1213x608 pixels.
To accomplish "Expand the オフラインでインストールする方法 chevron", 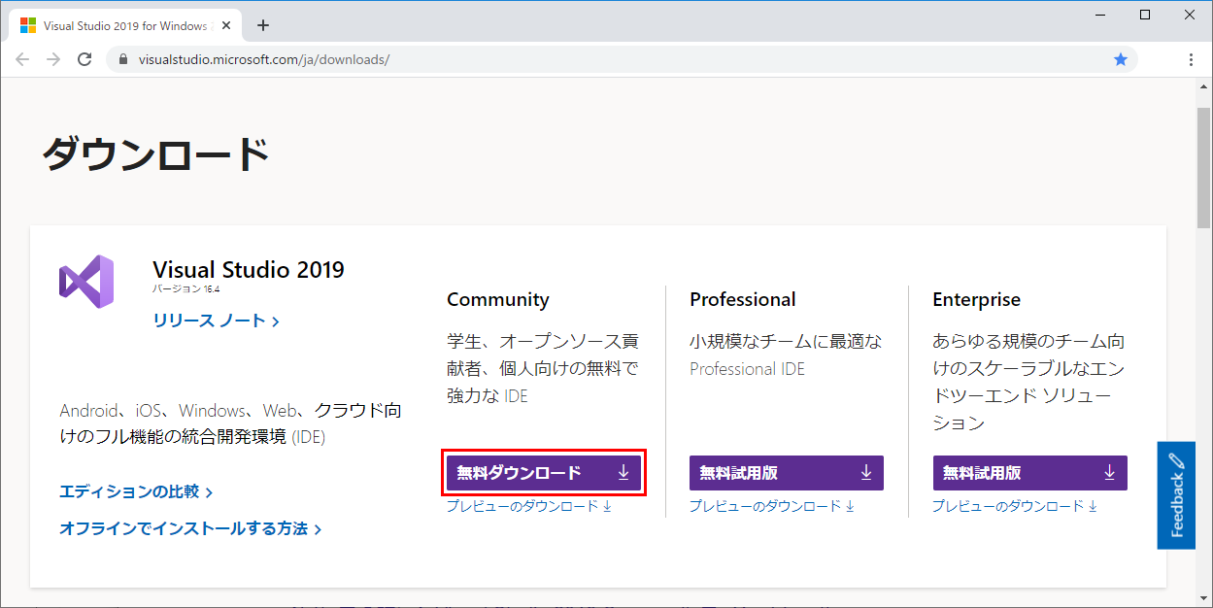I will [319, 527].
